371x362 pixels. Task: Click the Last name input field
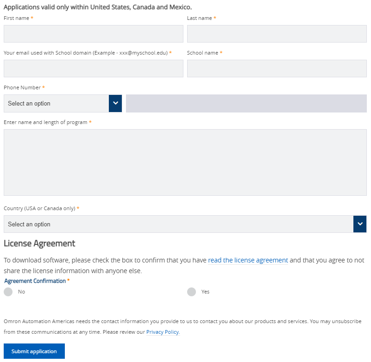point(277,34)
